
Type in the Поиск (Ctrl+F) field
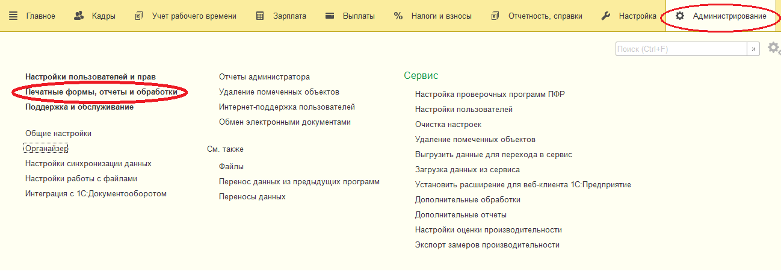click(x=680, y=49)
